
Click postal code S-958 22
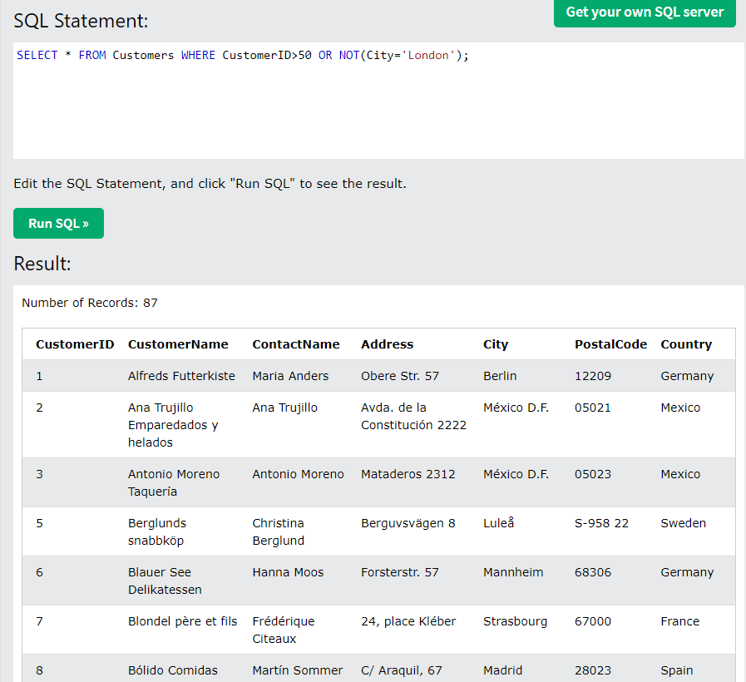click(x=601, y=523)
